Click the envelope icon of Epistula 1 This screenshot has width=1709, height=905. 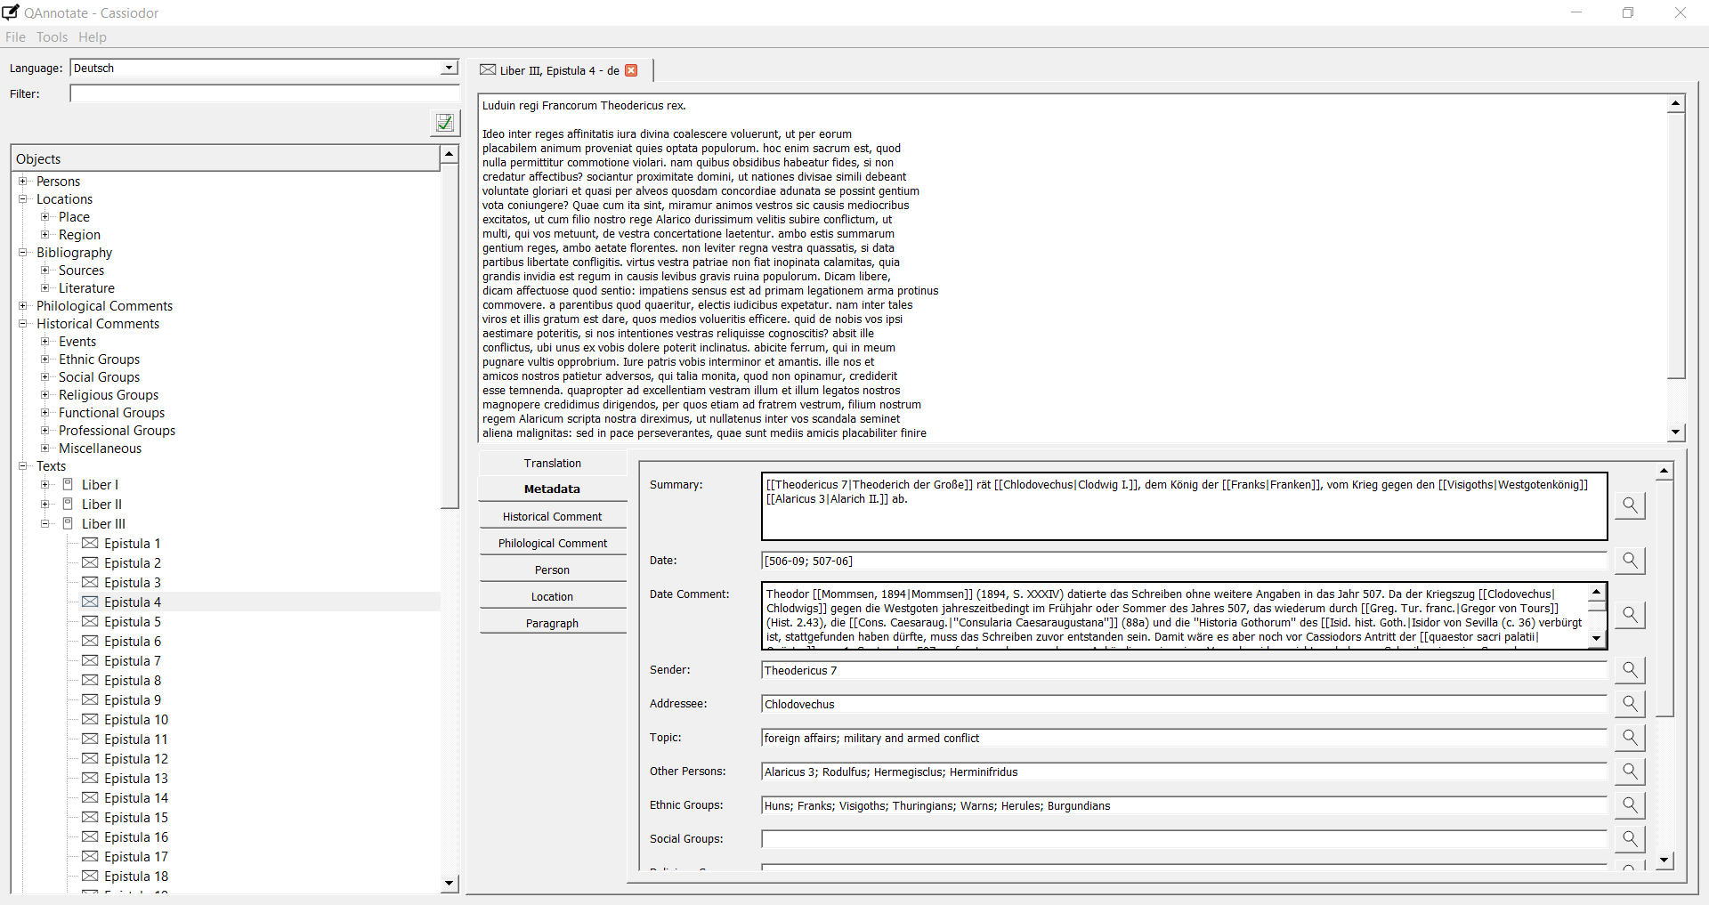tap(90, 543)
